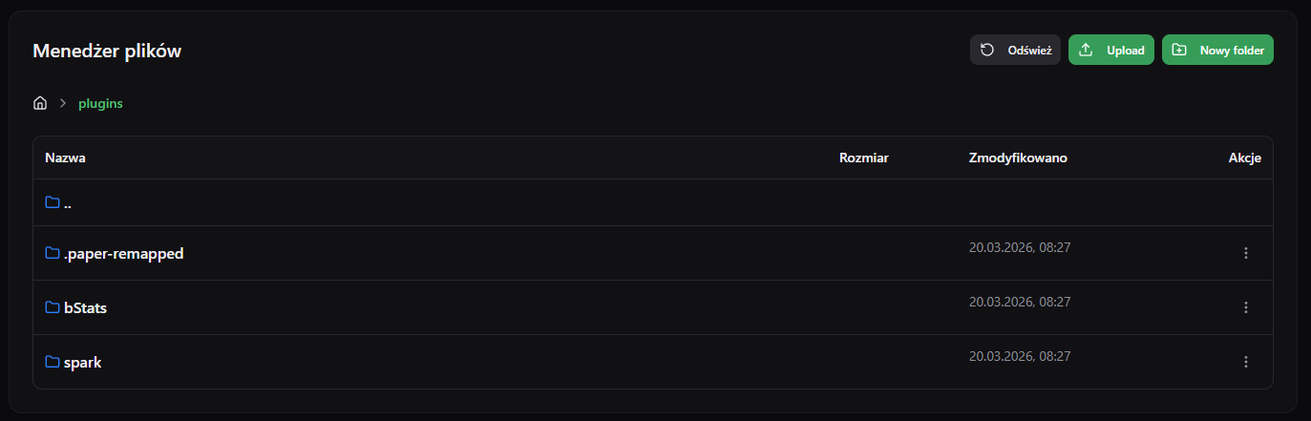Image resolution: width=1311 pixels, height=421 pixels.
Task: Click the home icon in breadcrumb
Action: pos(40,103)
